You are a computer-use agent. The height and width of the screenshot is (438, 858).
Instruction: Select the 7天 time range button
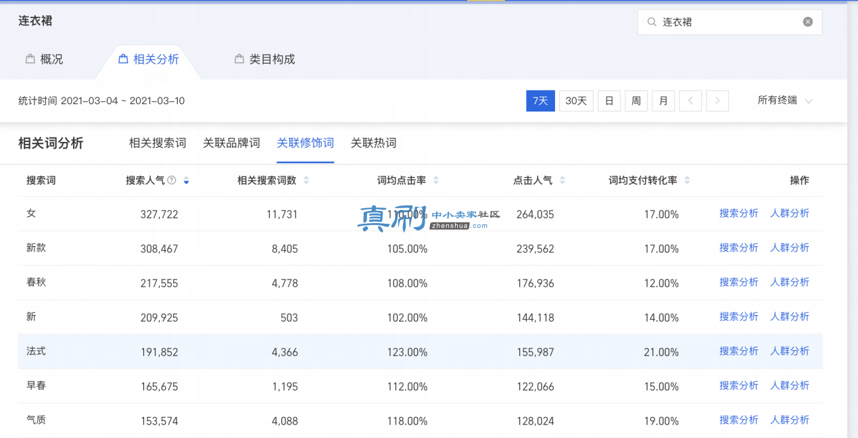[540, 101]
